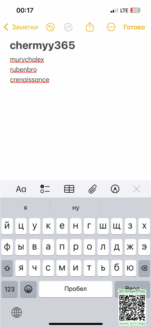Open the emoji keyboard
151x328 pixels.
pos(28,289)
